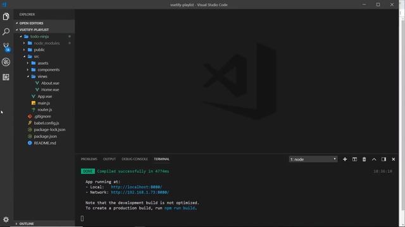
Task: Click the Vue icon beside Home.vue
Action: pos(37,90)
